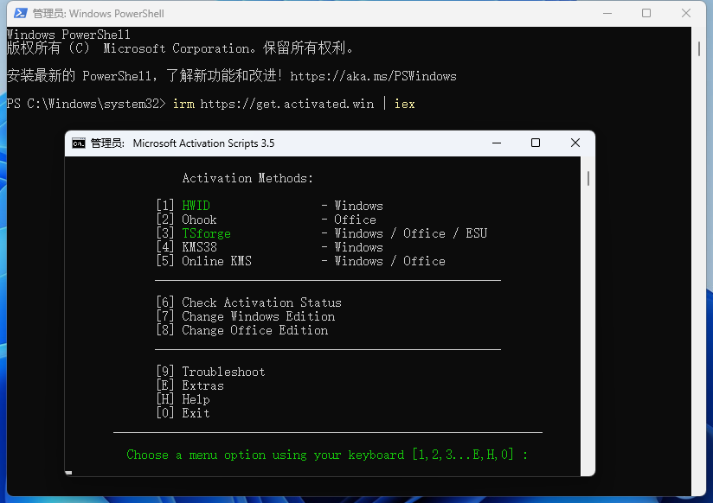Click the PowerShell window vertical scrollbar thumb
The height and width of the screenshot is (503, 713).
[x=699, y=48]
